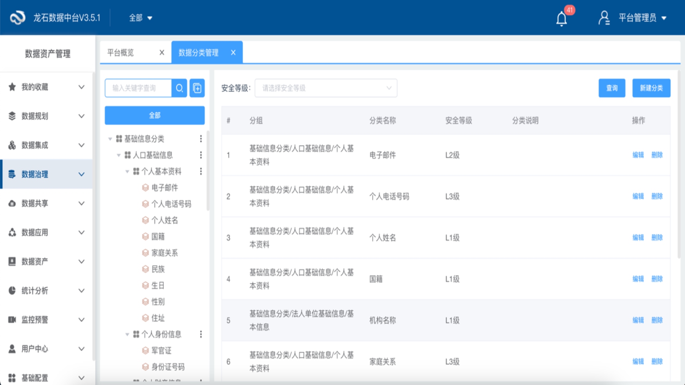The height and width of the screenshot is (385, 685).
Task: Click 编辑 link for 电子邮件 row
Action: 638,155
